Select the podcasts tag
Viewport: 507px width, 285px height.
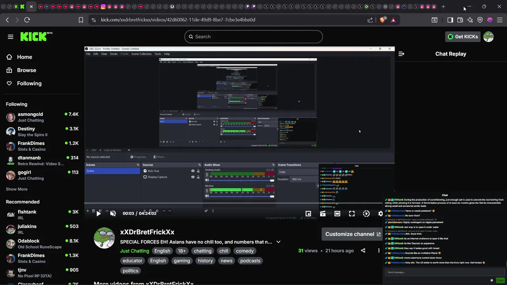(x=250, y=261)
